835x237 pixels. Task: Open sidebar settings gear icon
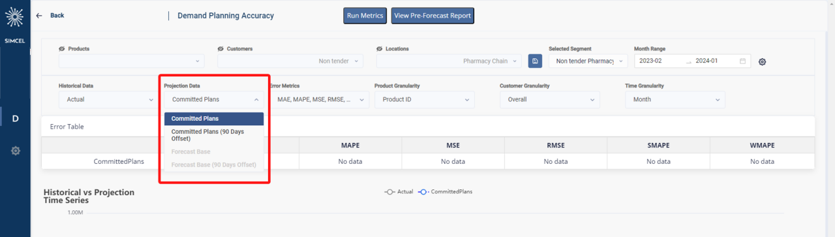click(x=15, y=151)
